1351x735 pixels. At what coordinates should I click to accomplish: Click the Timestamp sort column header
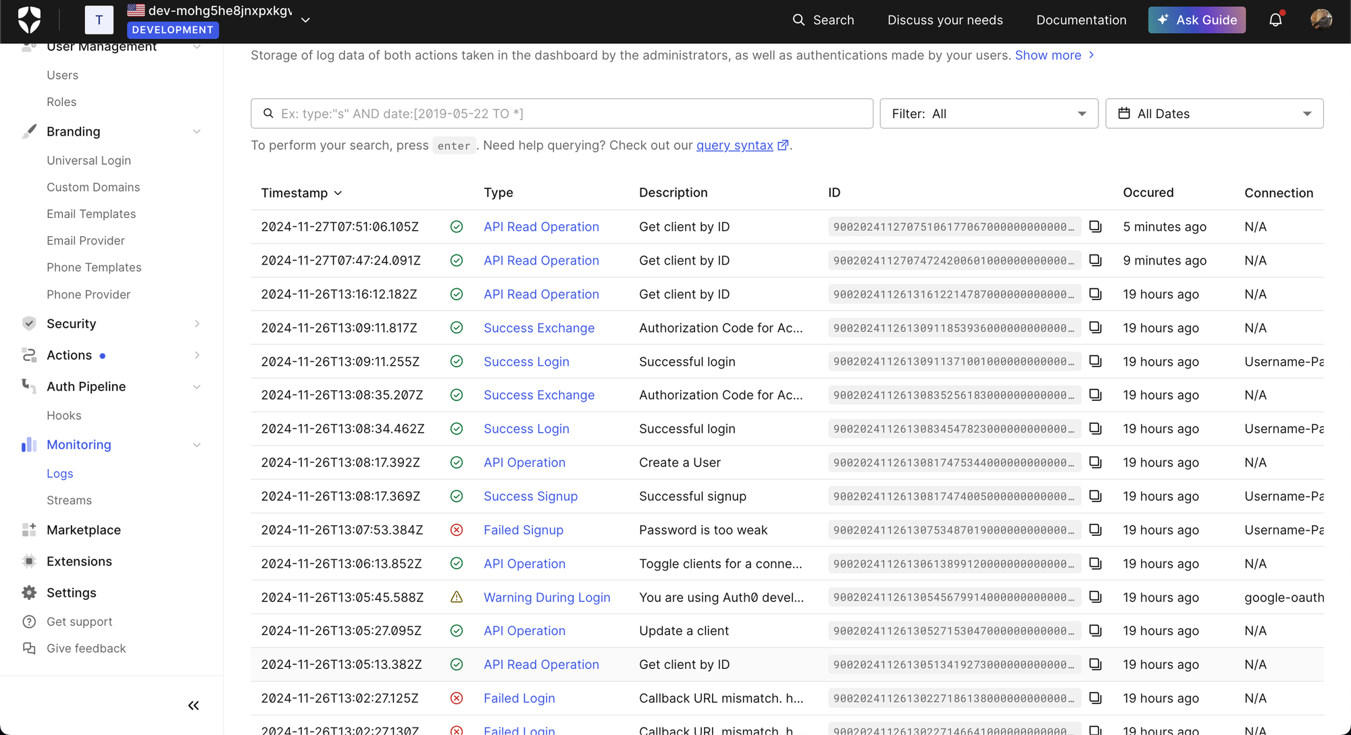pyautogui.click(x=301, y=192)
